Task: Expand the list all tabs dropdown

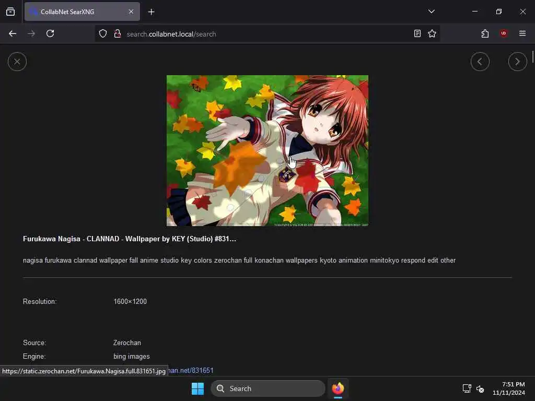Action: [x=431, y=12]
